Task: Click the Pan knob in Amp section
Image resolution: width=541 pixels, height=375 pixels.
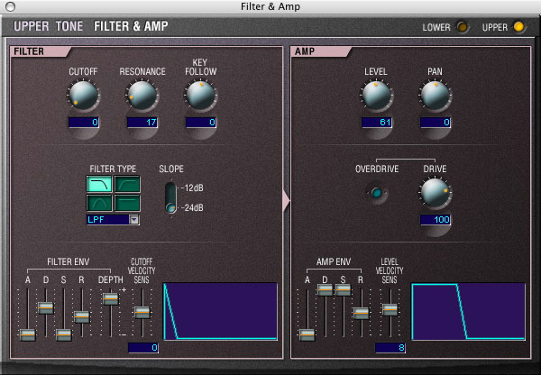Action: [x=435, y=95]
